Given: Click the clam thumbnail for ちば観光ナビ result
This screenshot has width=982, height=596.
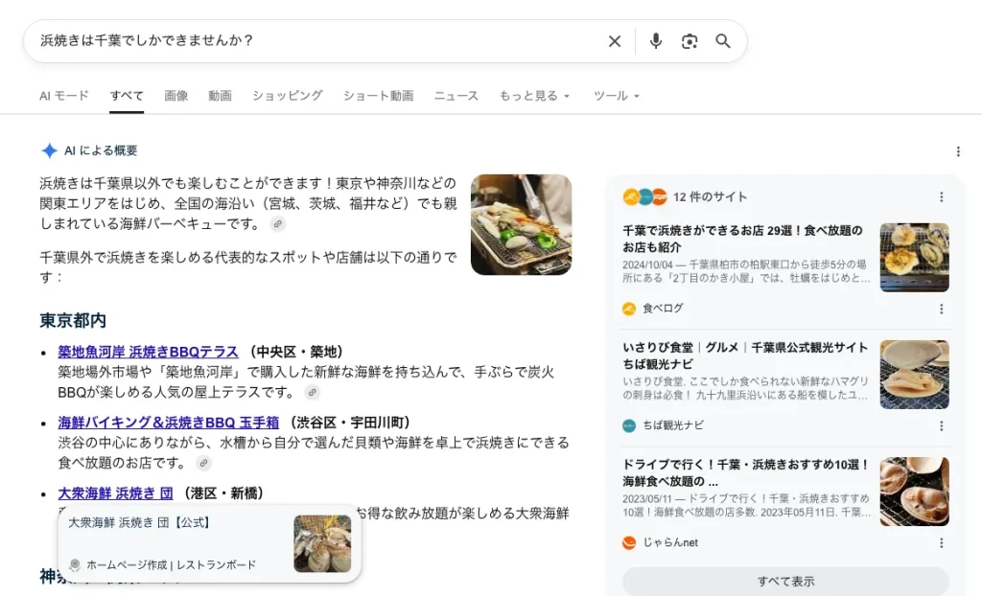Looking at the screenshot, I should (914, 375).
